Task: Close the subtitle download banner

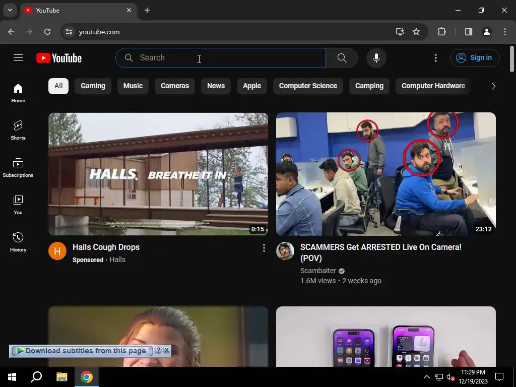Action: (167, 350)
